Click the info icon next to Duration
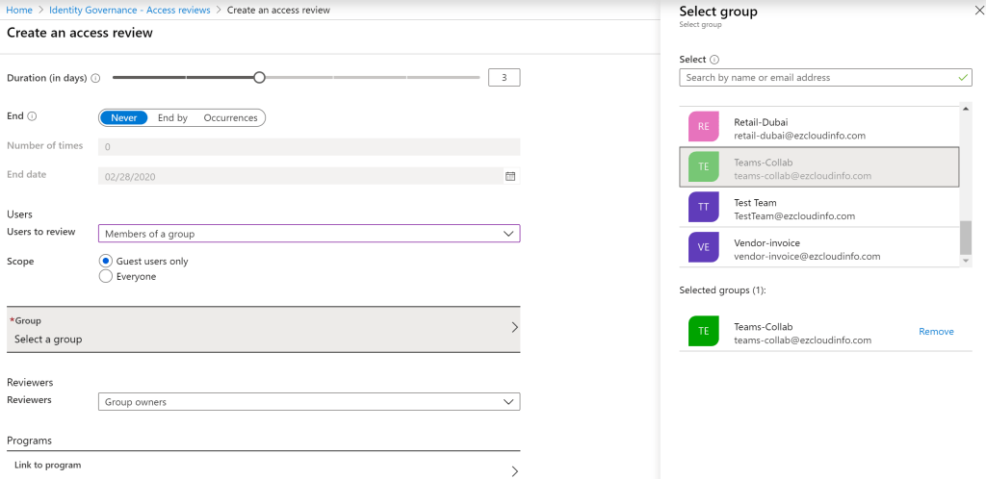Screen dimensions: 986x479 (95, 78)
